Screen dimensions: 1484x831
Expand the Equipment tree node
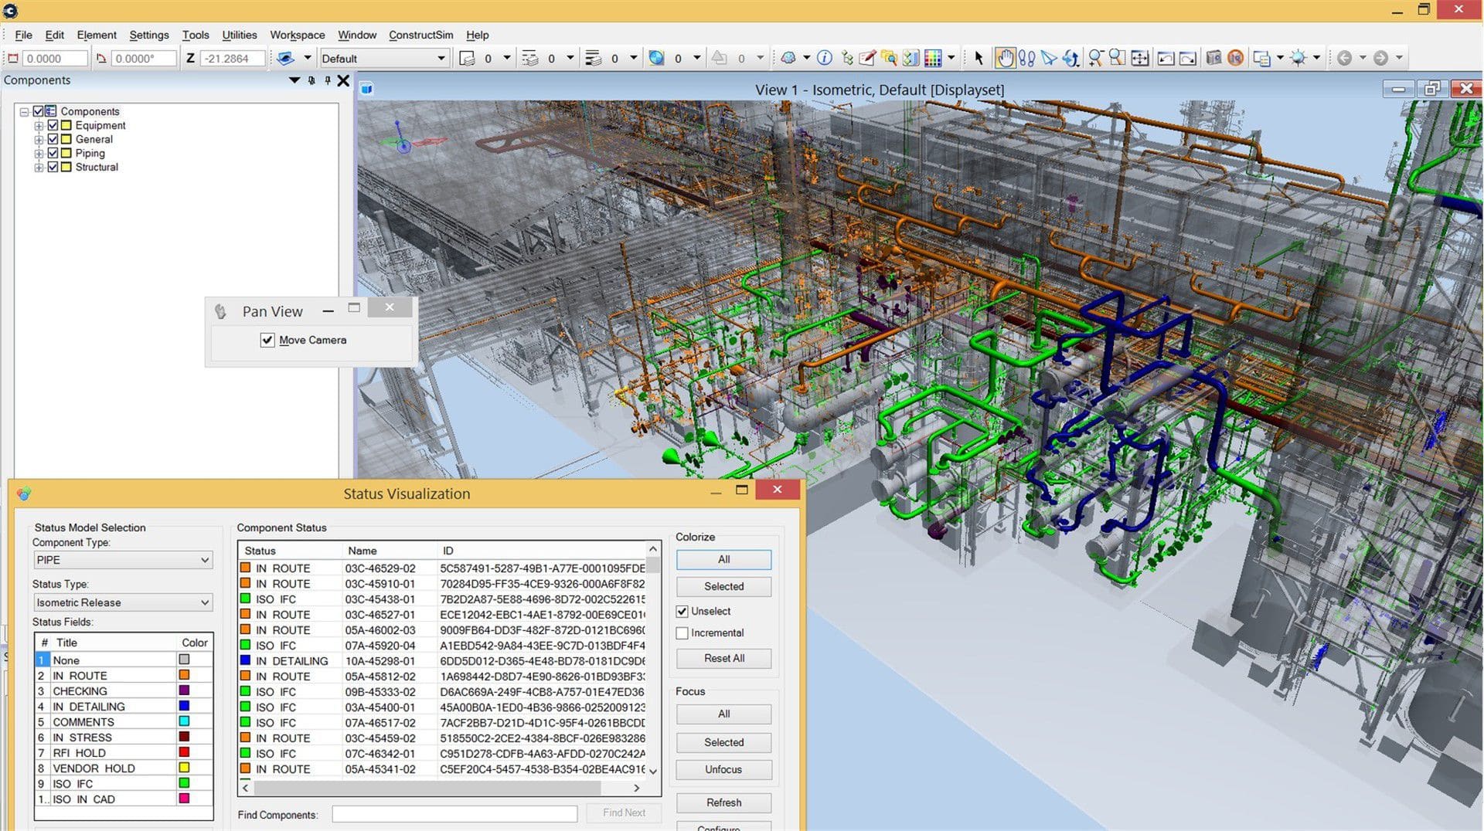(39, 125)
